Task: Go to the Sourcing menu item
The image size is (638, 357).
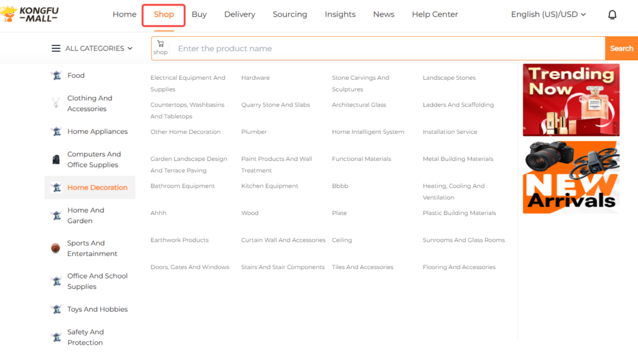Action: pos(290,14)
